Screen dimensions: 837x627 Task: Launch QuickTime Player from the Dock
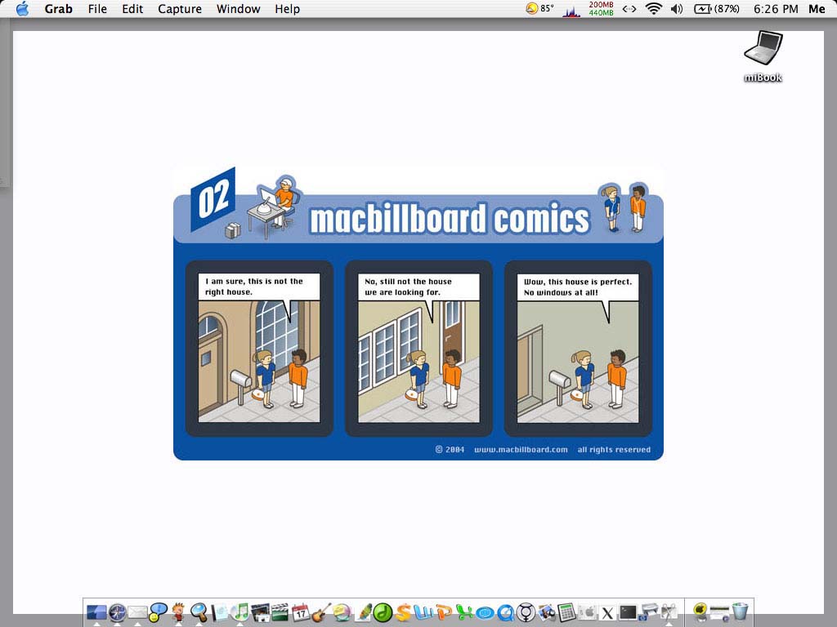pos(505,613)
